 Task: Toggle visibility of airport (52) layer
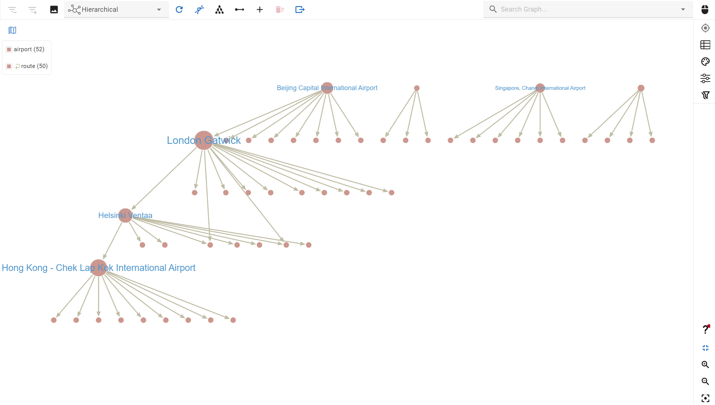pos(9,49)
